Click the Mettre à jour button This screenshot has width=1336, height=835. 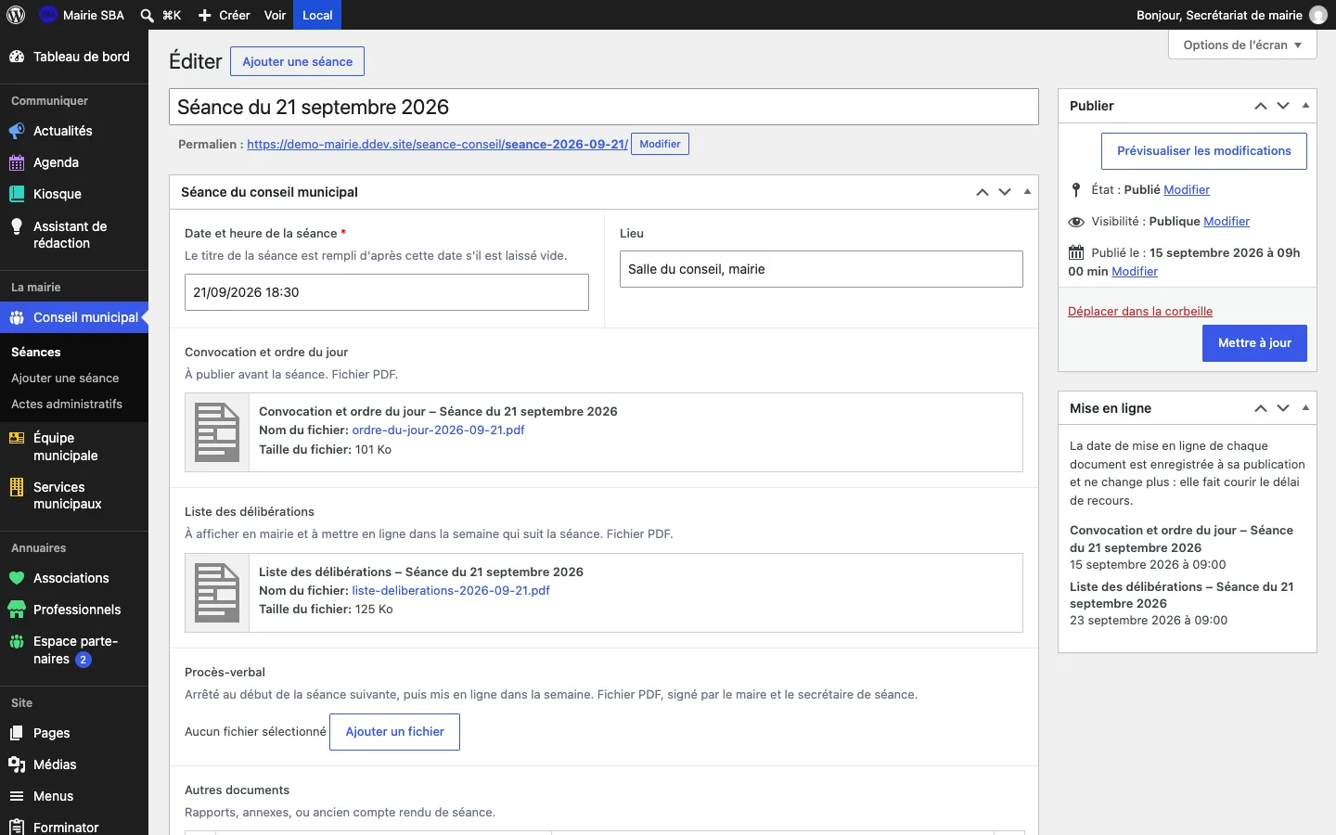[x=1255, y=343]
